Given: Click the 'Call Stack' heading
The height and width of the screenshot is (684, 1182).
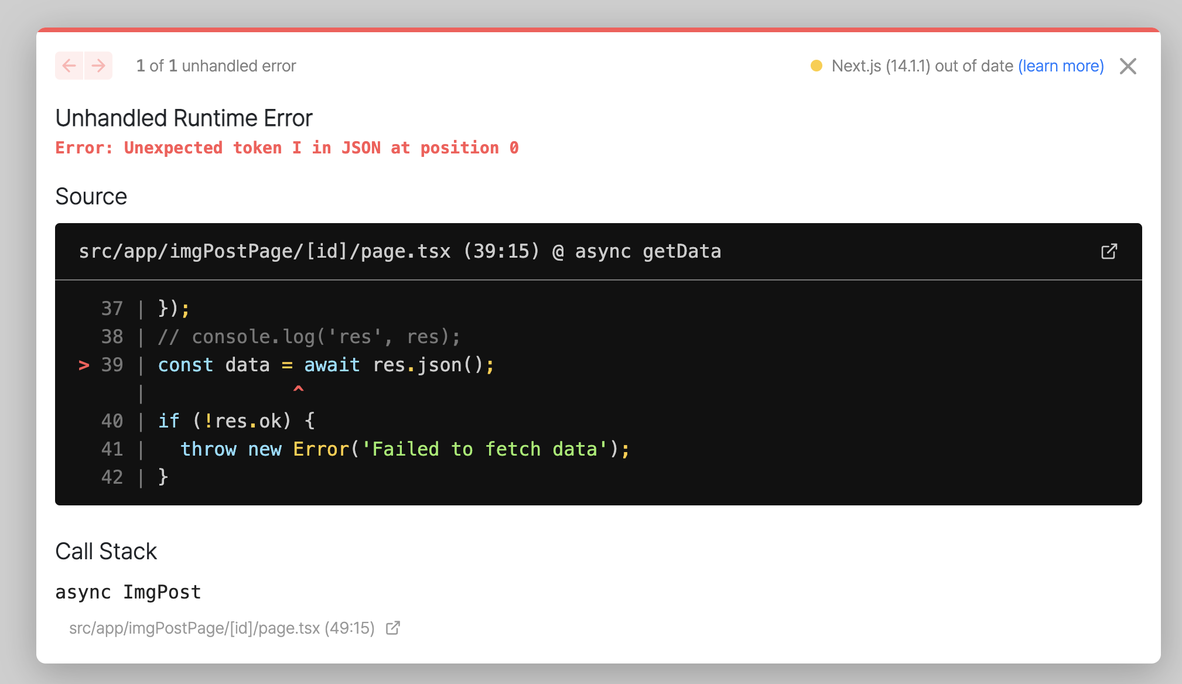Looking at the screenshot, I should 106,551.
